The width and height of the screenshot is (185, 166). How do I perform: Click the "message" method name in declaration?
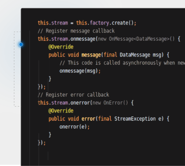click(91, 55)
